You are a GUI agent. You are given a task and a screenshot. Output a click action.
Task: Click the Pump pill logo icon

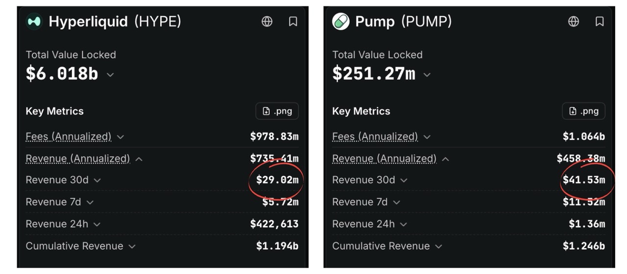tap(341, 22)
